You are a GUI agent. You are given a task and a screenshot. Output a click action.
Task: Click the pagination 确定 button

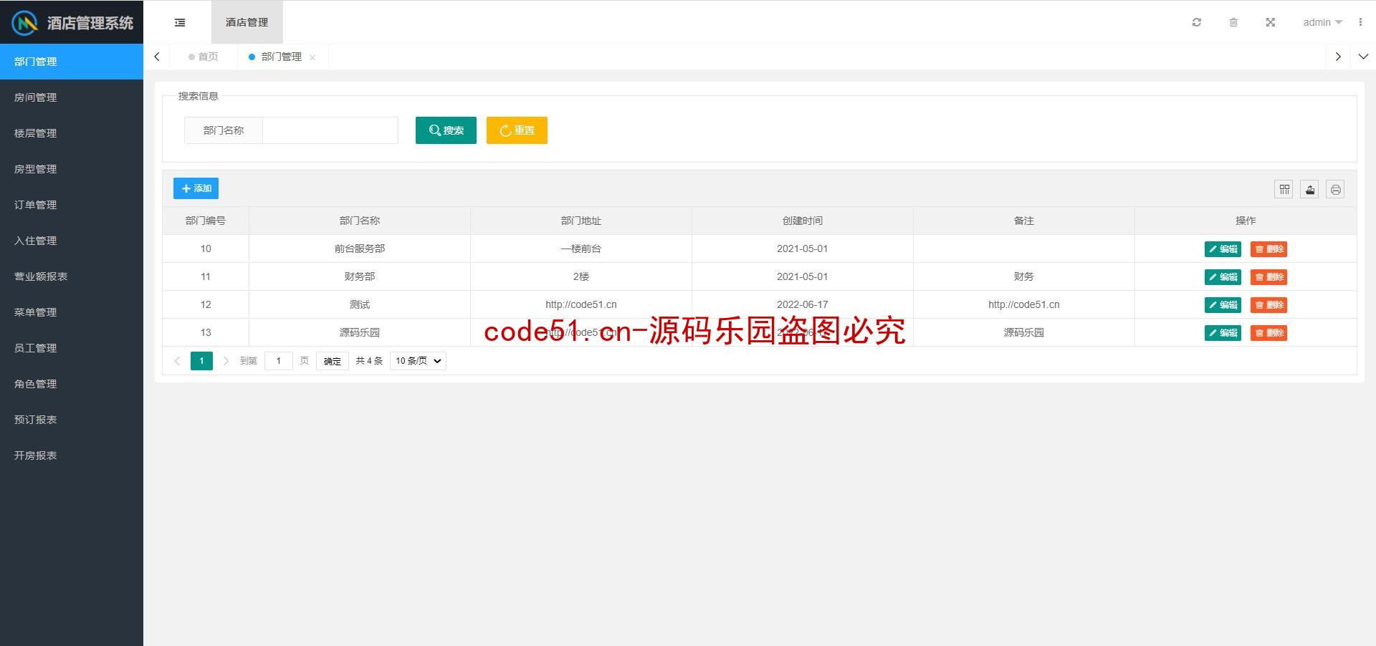click(x=333, y=361)
